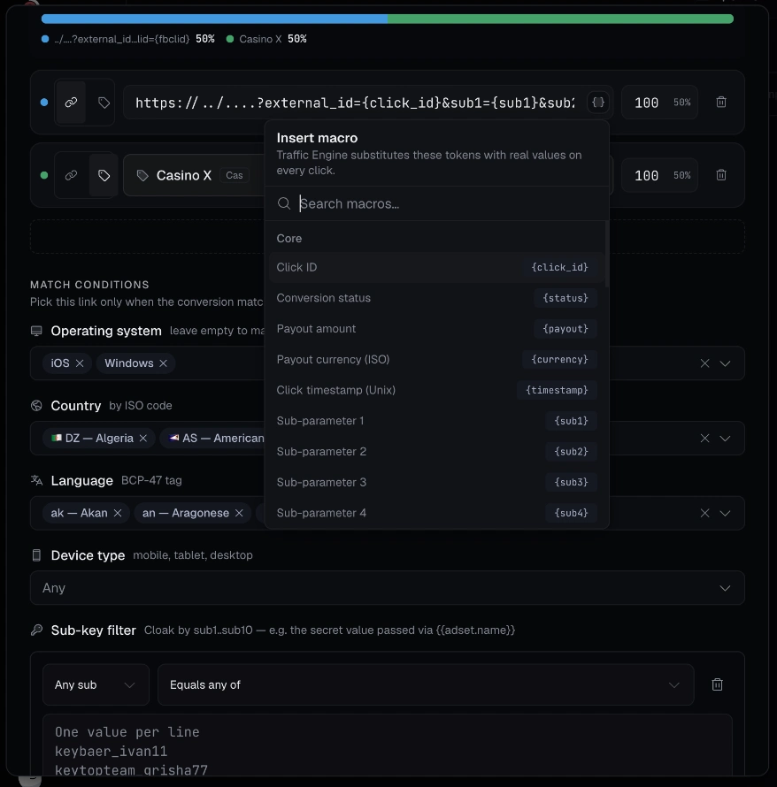Remove DZ — Algeria country chip
Image resolution: width=777 pixels, height=787 pixels.
142,439
